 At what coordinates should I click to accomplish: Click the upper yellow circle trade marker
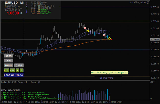(x=88, y=31)
